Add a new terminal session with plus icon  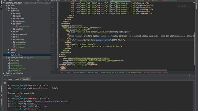5,80
